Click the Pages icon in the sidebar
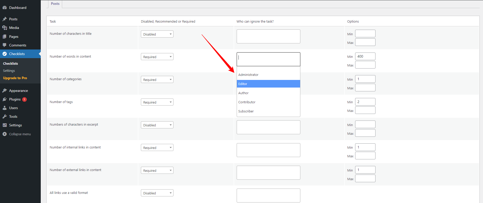The image size is (483, 203). [5, 37]
